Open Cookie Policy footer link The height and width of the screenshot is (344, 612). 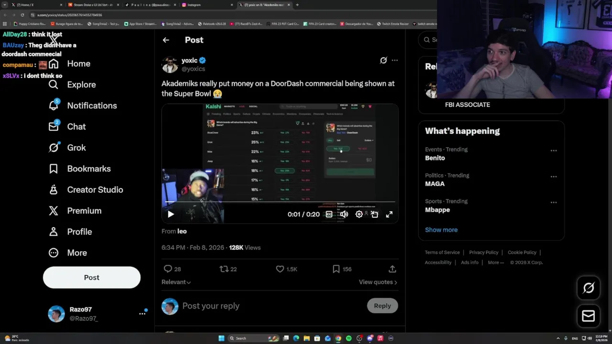coord(522,252)
